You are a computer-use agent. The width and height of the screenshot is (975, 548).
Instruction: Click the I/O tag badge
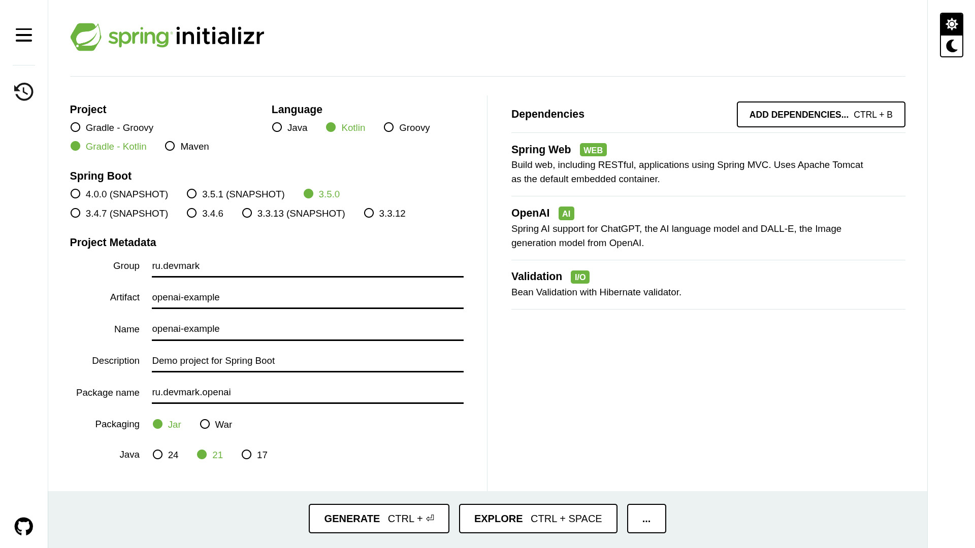[580, 277]
